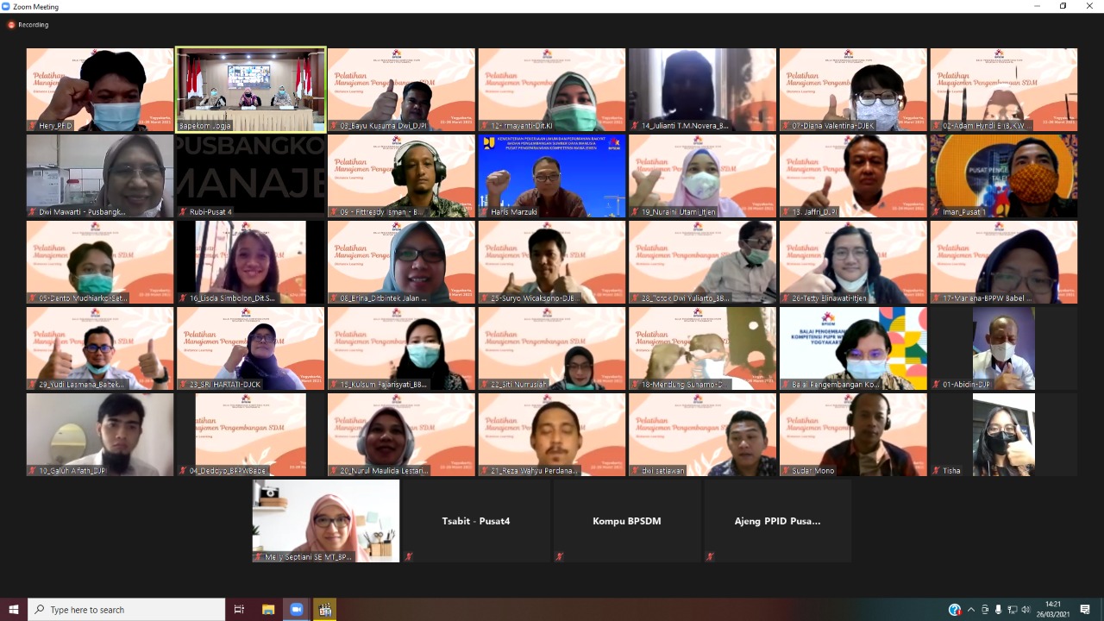The width and height of the screenshot is (1104, 621).
Task: Open the volume speaker tray icon
Action: tap(1026, 610)
